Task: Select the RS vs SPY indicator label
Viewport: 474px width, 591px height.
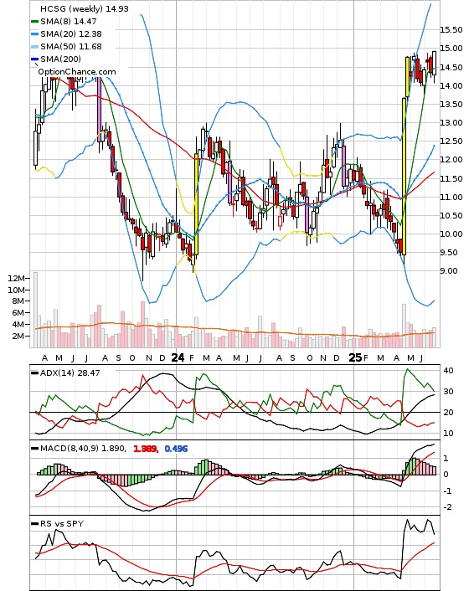Action: [62, 524]
